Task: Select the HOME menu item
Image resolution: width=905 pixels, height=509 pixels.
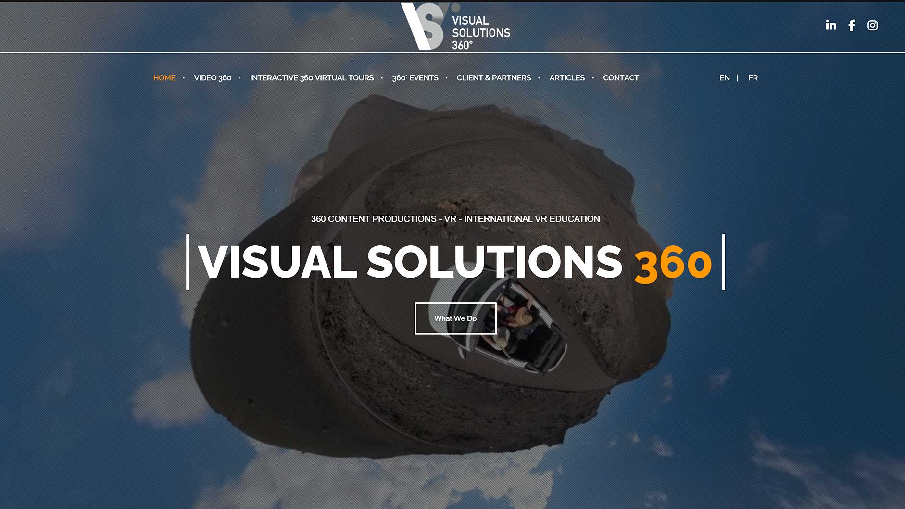Action: [164, 77]
